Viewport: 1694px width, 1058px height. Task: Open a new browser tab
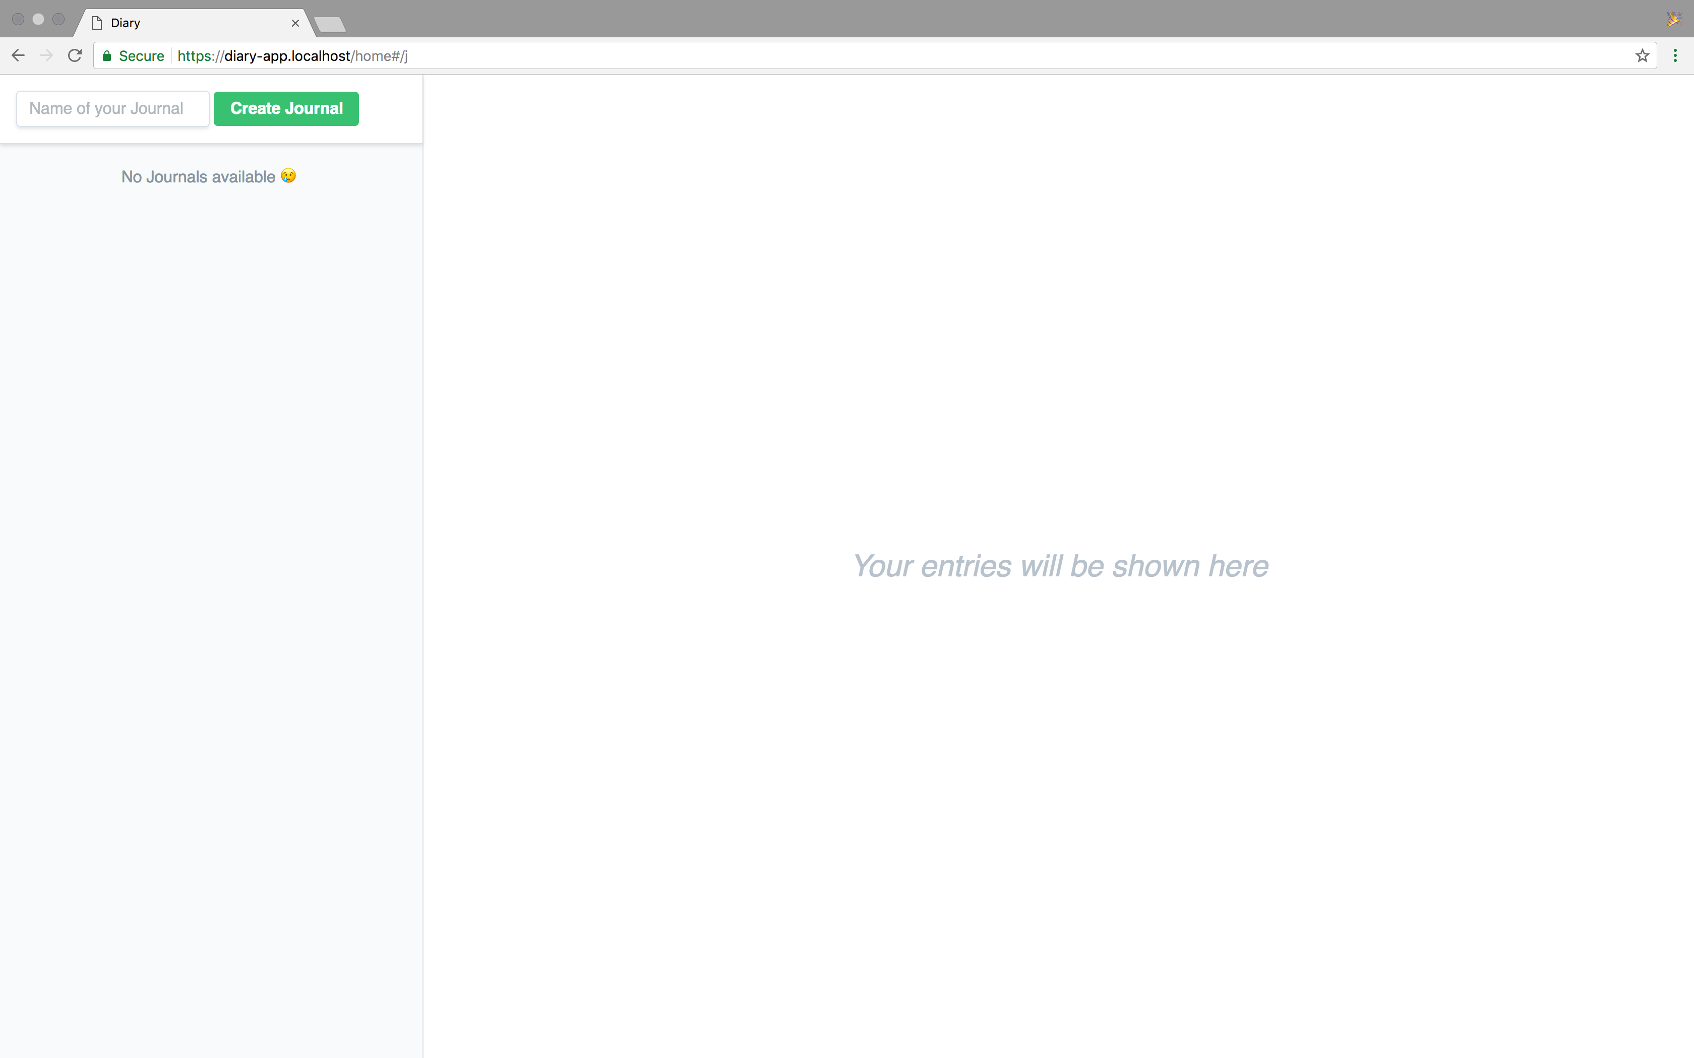pos(330,25)
